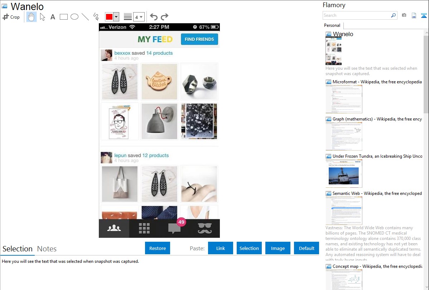Open the Personal tab
The height and width of the screenshot is (290, 429).
point(332,25)
